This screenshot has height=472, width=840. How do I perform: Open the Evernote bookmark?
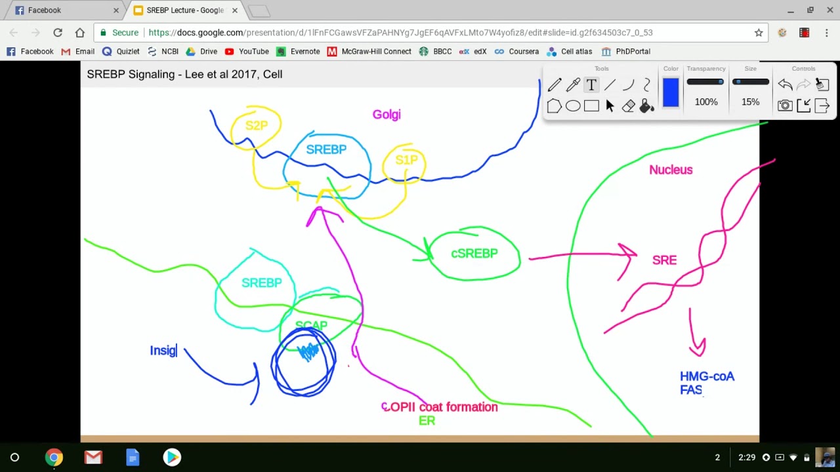(298, 51)
